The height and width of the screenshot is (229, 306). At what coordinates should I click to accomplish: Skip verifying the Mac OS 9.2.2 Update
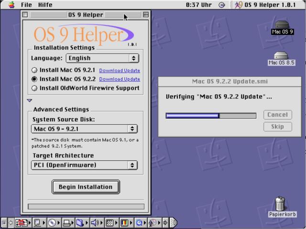click(x=277, y=126)
